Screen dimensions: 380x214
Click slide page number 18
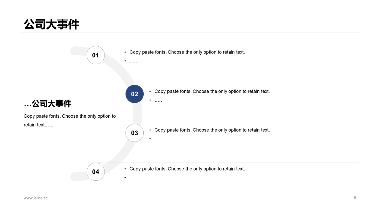[x=354, y=198]
